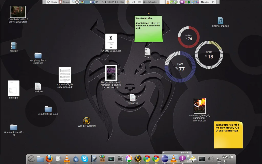Select mammoth_book_of_paranormal_romance.pdf file
The image size is (262, 164).
[x=200, y=106]
